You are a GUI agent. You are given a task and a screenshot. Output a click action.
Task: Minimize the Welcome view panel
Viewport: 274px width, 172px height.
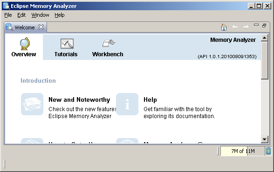pos(256,25)
